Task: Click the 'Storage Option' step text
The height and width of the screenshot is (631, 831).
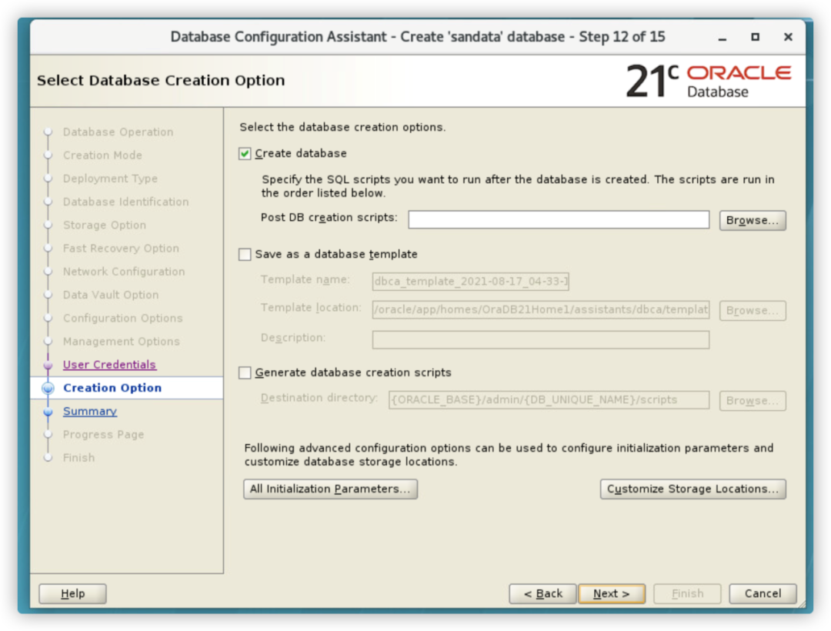Action: pos(105,225)
